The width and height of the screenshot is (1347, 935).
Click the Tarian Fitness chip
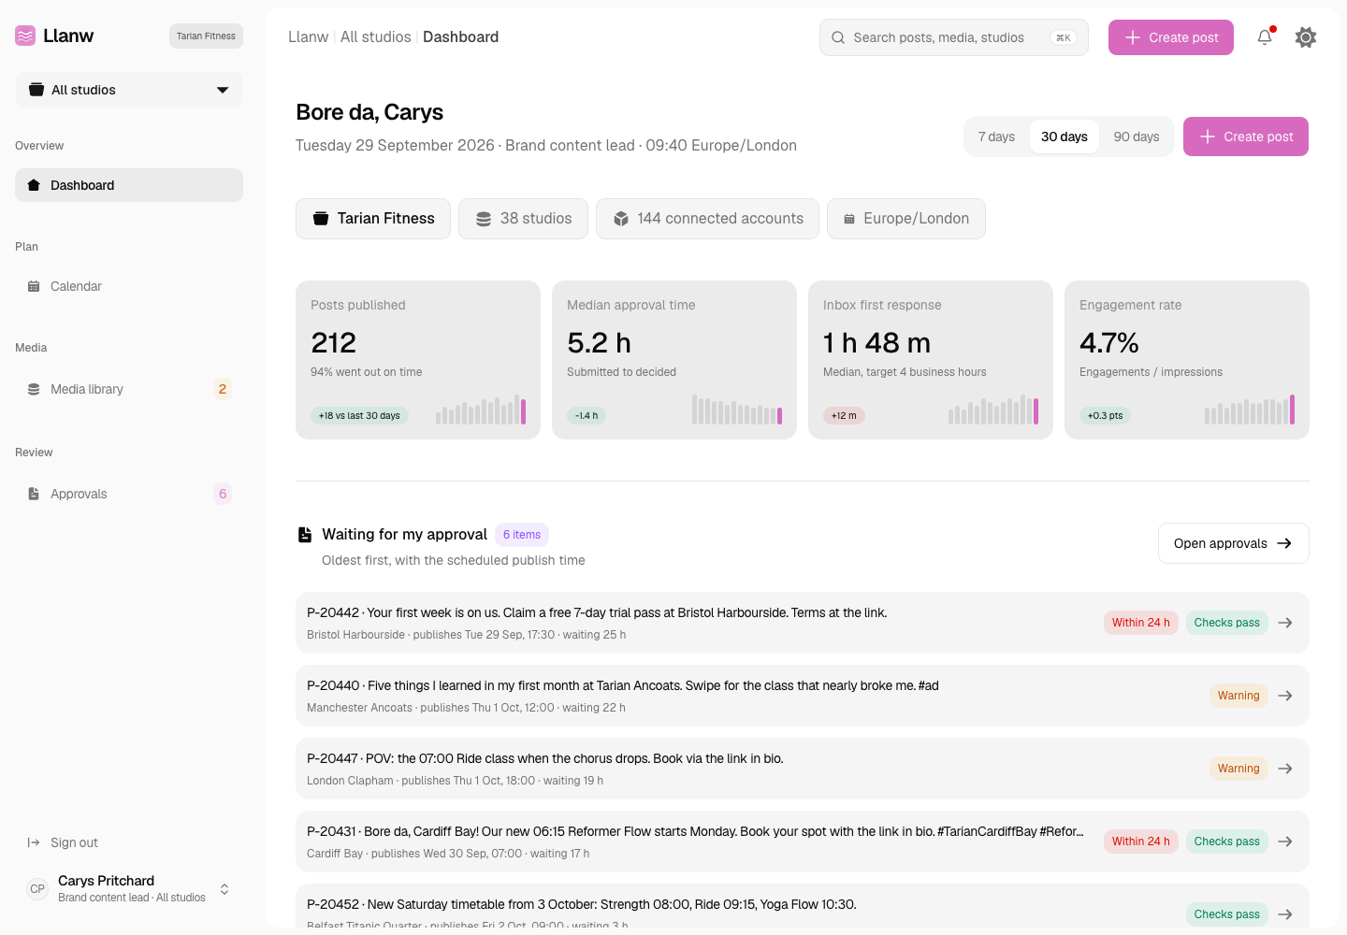point(373,219)
